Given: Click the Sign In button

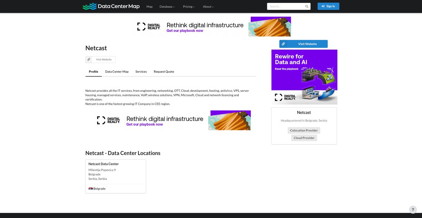Looking at the screenshot, I should [328, 6].
